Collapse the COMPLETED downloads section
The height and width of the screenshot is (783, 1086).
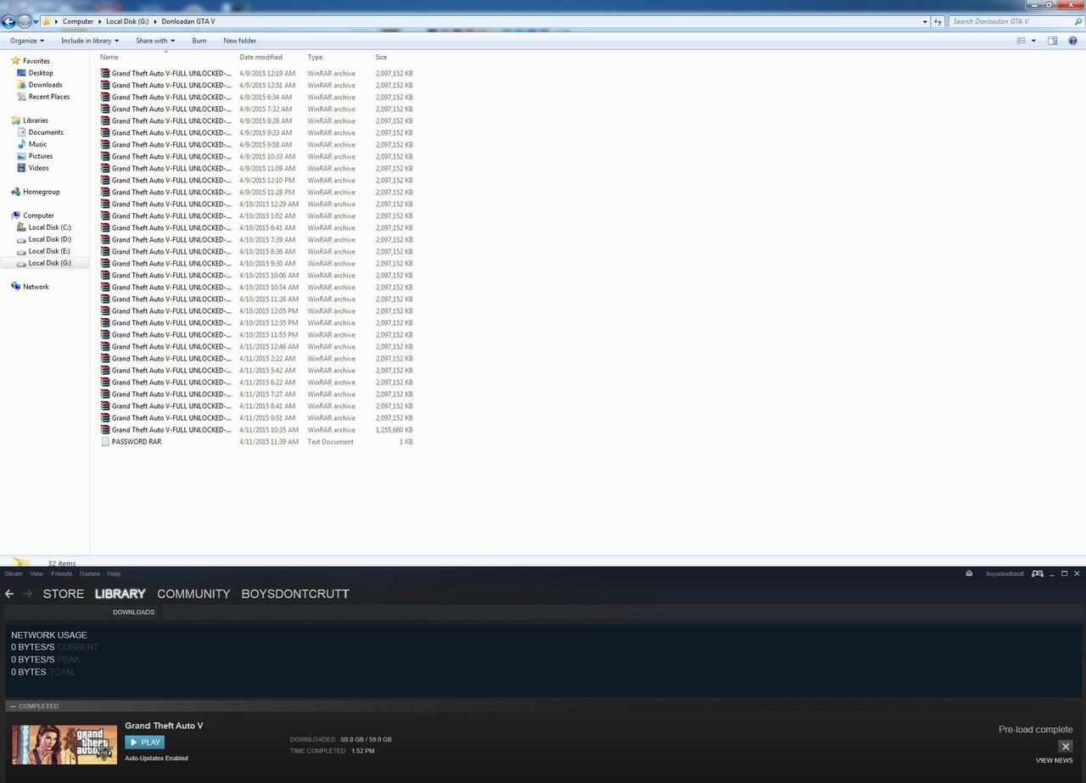[13, 706]
